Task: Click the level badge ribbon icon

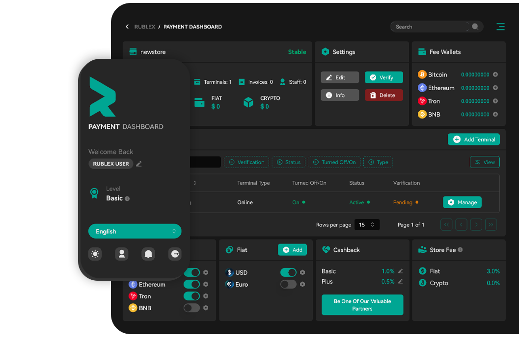Action: pyautogui.click(x=94, y=194)
